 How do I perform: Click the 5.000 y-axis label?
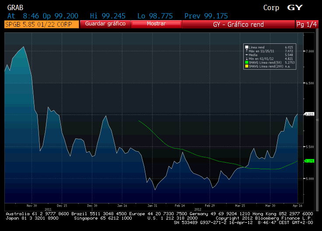(x=310, y=179)
